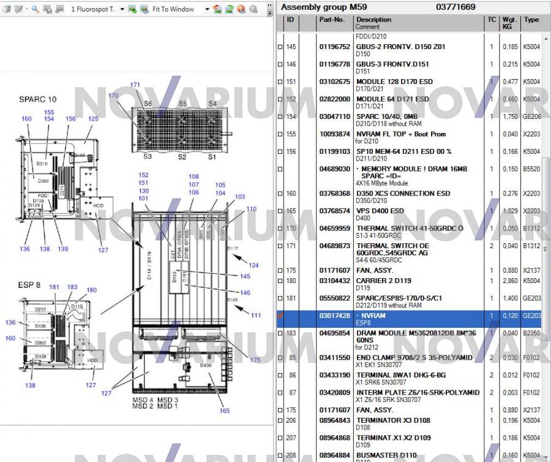Click the orange globe search icon

[x=241, y=9]
